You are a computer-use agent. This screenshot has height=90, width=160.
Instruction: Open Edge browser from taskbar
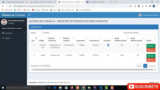[55, 88]
